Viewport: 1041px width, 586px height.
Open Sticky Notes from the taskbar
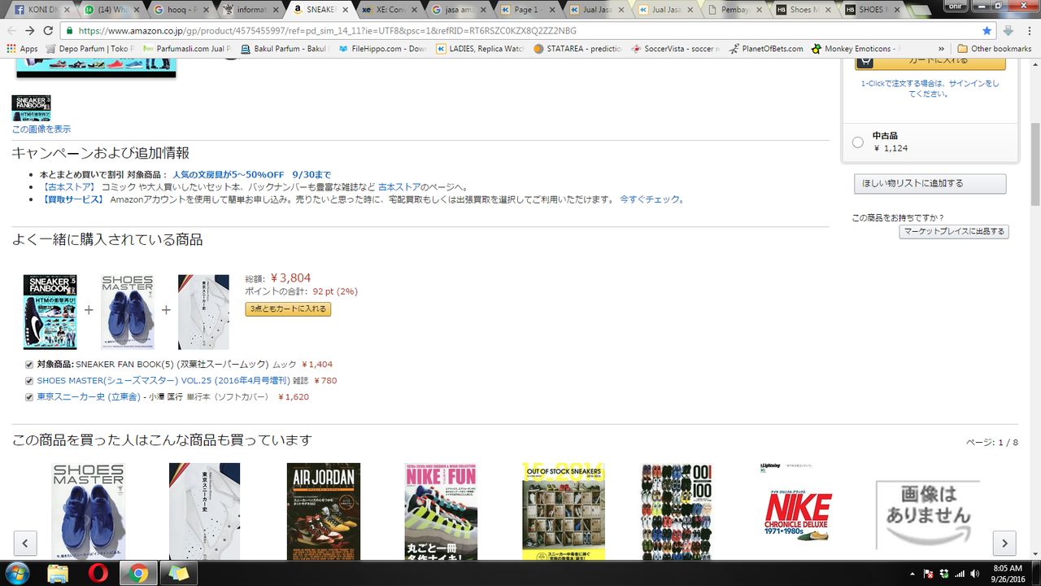pyautogui.click(x=178, y=573)
